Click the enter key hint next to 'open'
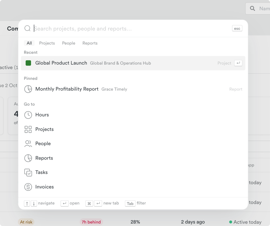The width and height of the screenshot is (270, 226). pyautogui.click(x=64, y=203)
